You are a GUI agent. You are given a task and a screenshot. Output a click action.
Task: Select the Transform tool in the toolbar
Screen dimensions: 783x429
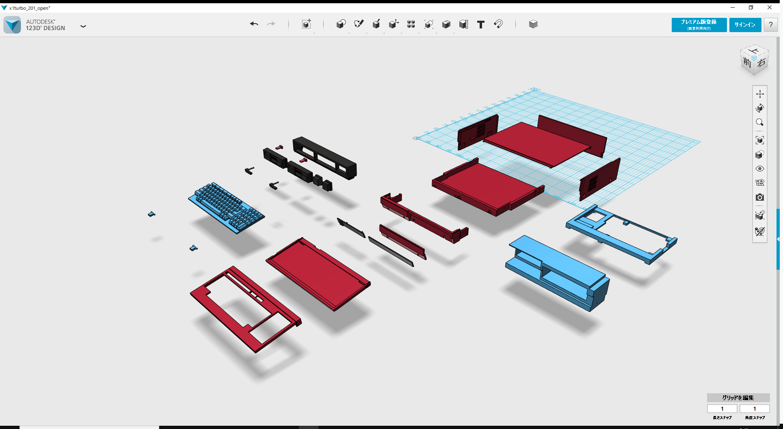pyautogui.click(x=307, y=24)
